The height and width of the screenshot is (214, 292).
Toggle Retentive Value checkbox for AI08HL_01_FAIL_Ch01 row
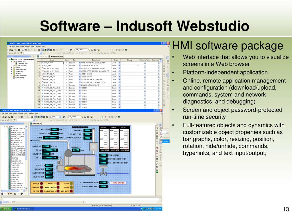coord(145,88)
